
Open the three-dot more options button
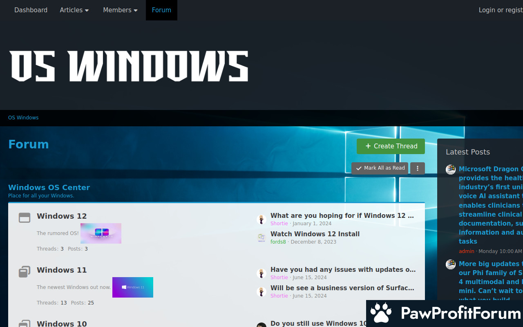coord(417,168)
